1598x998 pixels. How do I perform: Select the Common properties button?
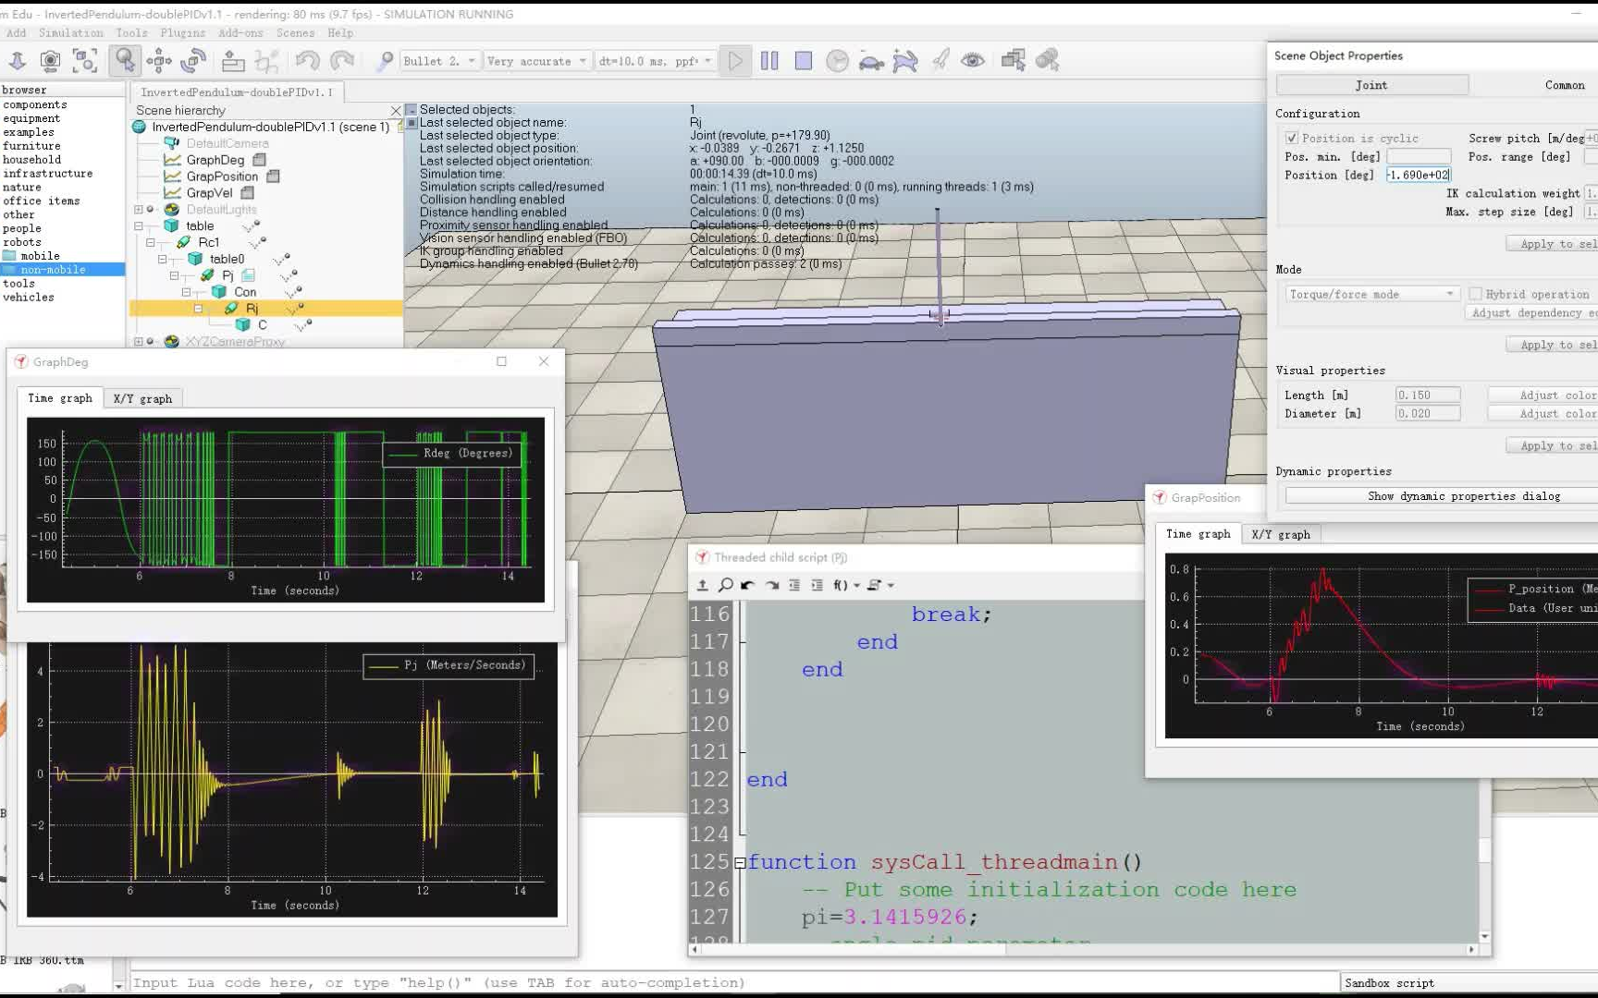1564,85
